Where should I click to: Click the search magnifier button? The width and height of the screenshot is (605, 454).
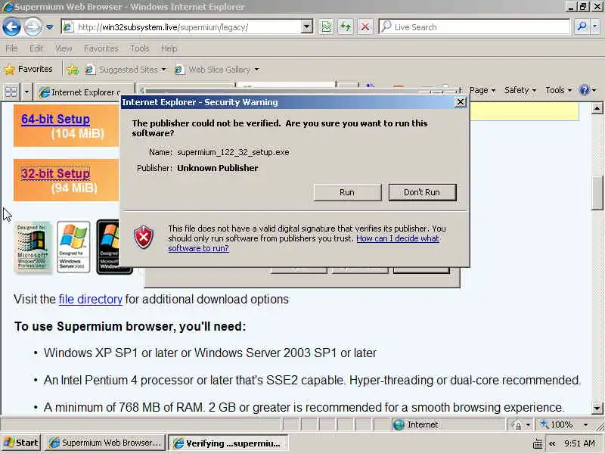pos(582,26)
